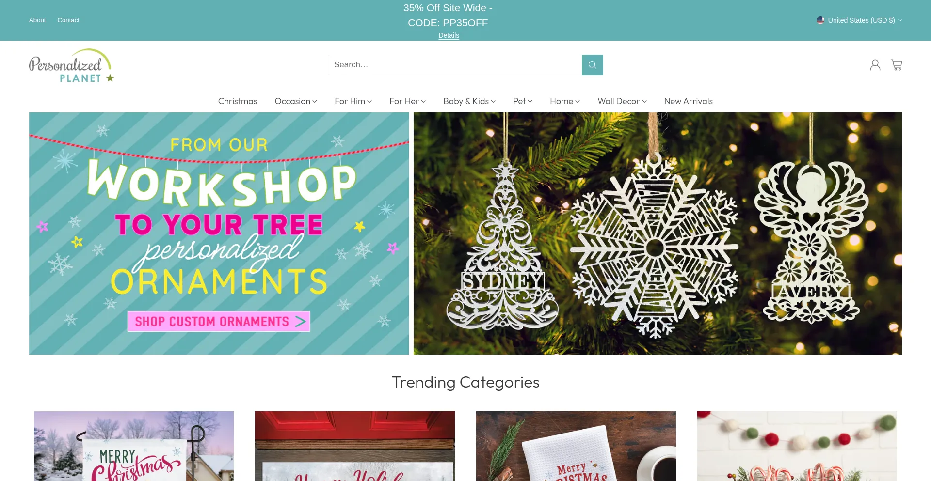Click the United States flag icon

pos(820,20)
